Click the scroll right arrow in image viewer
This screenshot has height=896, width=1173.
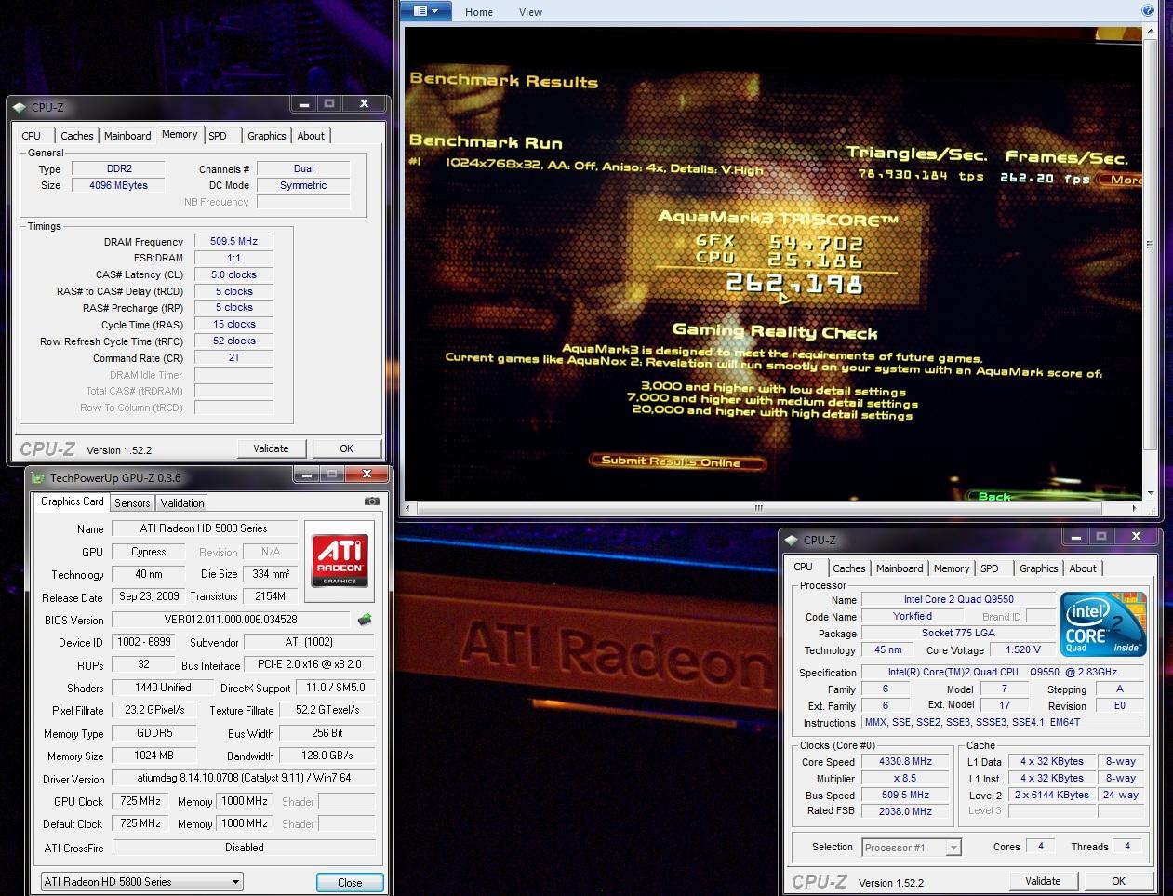[x=1134, y=508]
